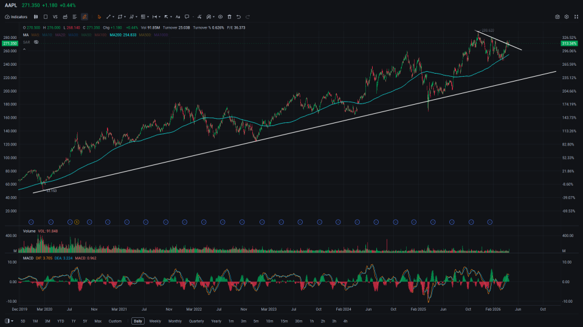Open chart settings gear icon

point(566,17)
